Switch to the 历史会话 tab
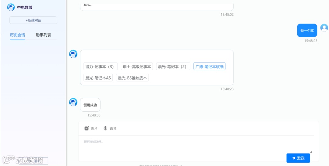Viewport: 329px width, 166px height. point(17,35)
